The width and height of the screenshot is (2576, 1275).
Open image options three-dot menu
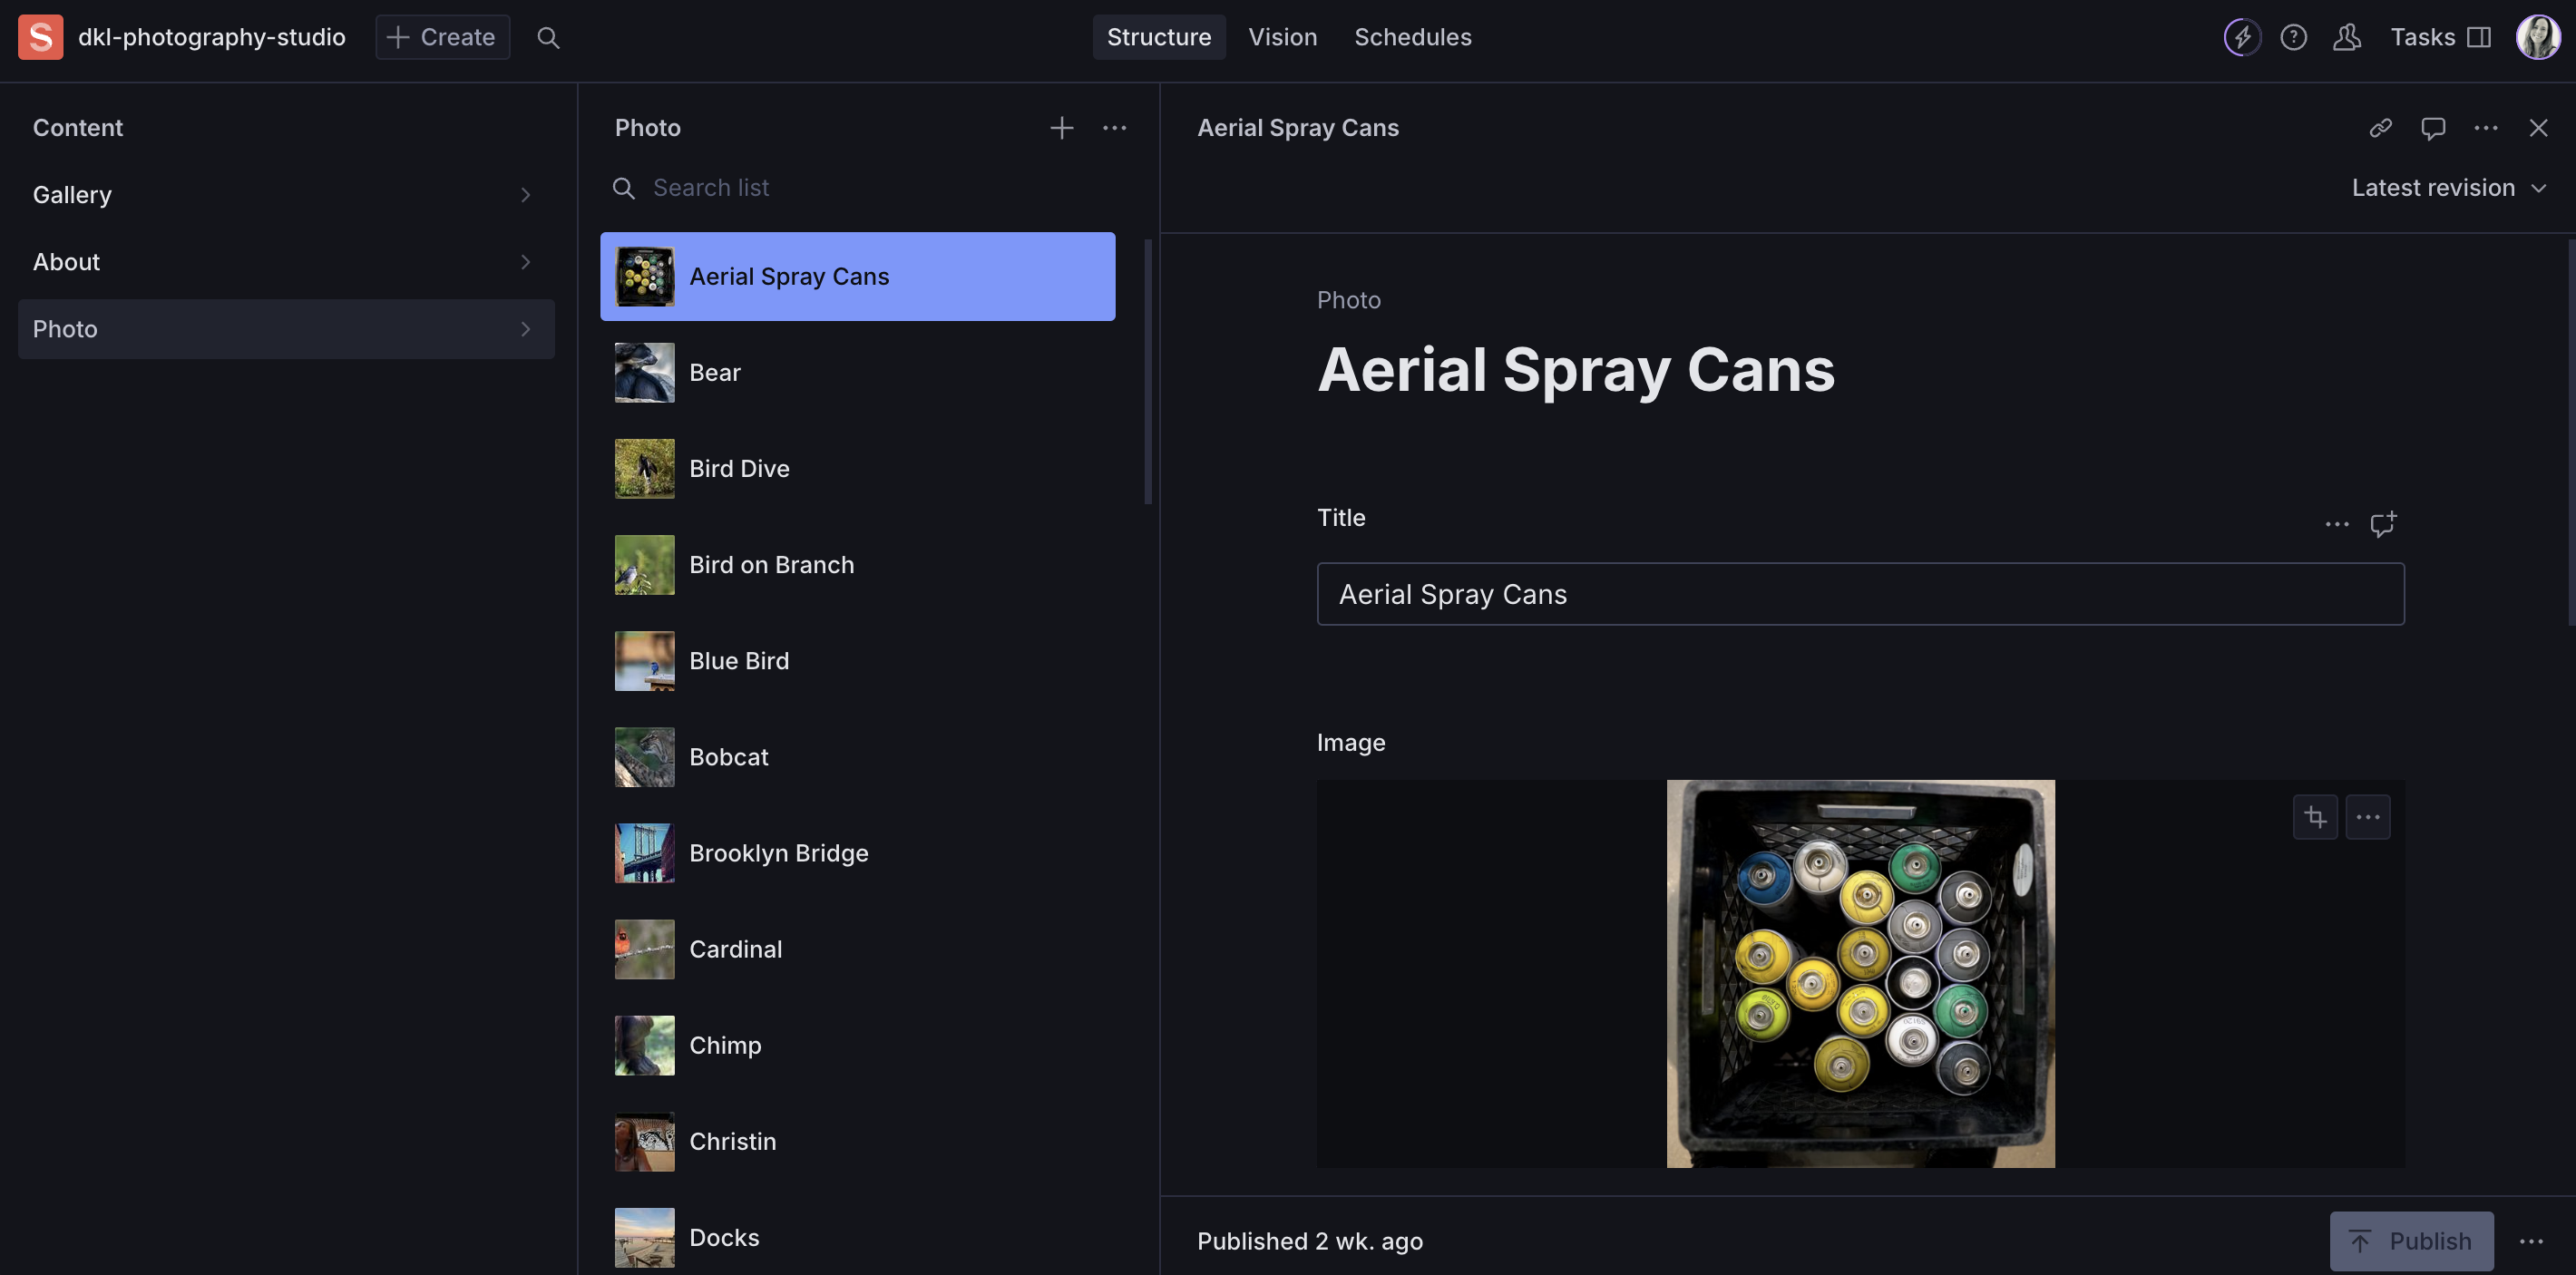click(2367, 817)
